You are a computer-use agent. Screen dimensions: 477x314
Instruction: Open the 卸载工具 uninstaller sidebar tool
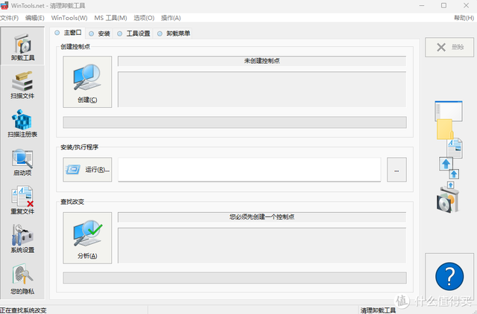[22, 46]
